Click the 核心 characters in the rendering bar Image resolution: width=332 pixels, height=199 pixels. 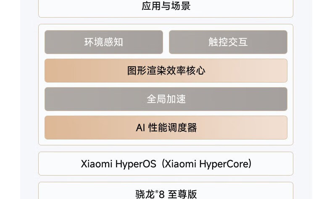pos(195,70)
